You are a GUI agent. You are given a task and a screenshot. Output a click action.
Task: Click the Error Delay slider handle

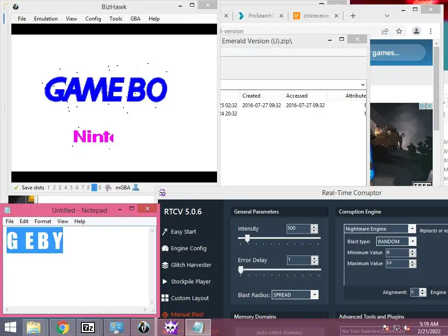tap(241, 270)
